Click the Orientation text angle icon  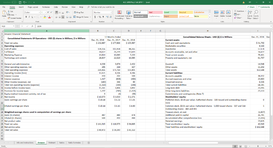pyautogui.click(x=67, y=12)
